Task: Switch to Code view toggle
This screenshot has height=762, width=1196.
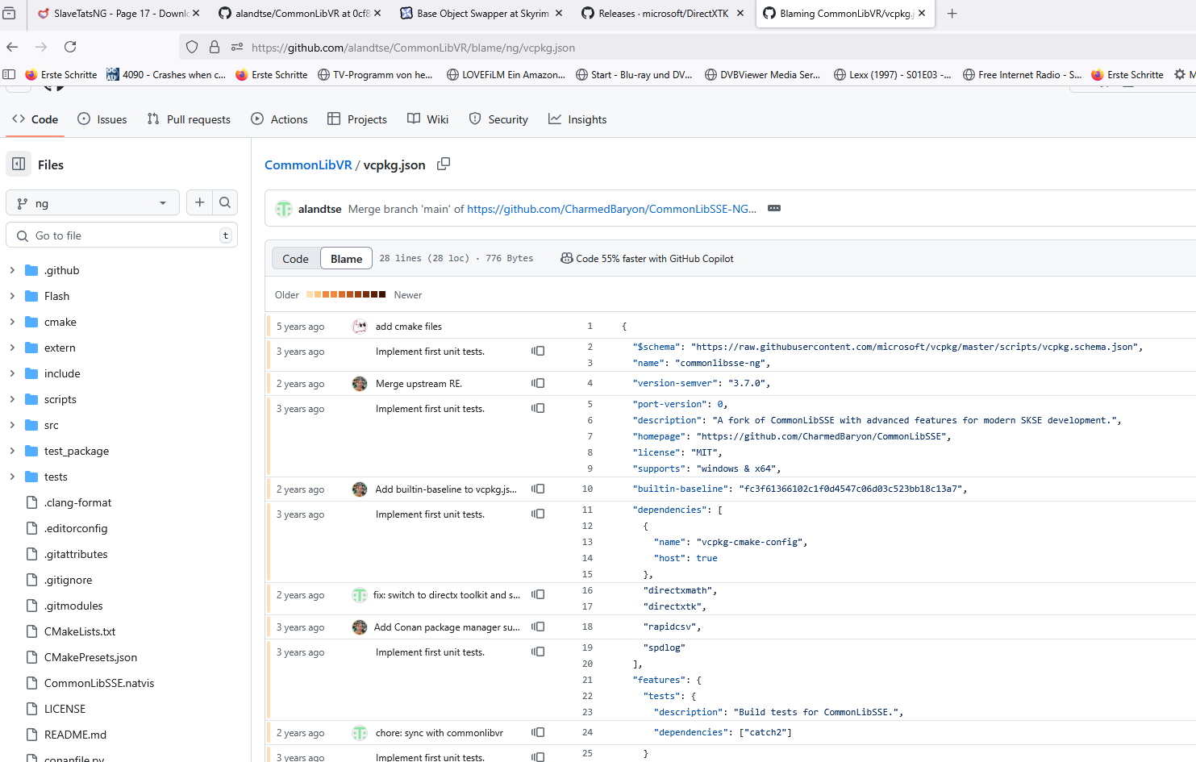Action: (x=295, y=259)
